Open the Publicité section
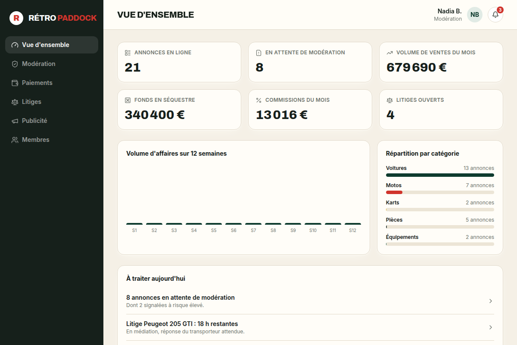This screenshot has height=345, width=517. coord(52,121)
